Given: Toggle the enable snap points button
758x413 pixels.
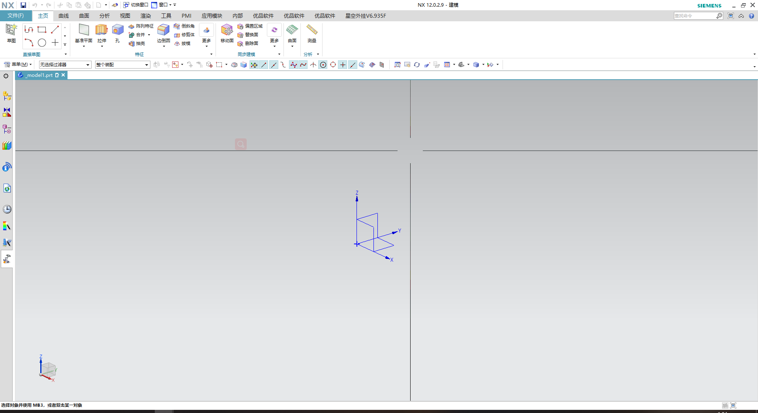Looking at the screenshot, I should (254, 65).
